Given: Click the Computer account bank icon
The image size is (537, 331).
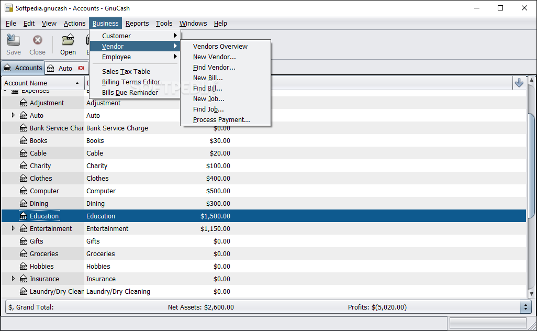Looking at the screenshot, I should coord(23,191).
